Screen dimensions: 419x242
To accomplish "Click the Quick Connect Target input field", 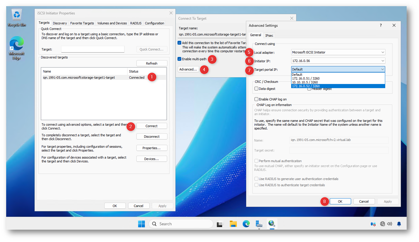I will pos(93,49).
